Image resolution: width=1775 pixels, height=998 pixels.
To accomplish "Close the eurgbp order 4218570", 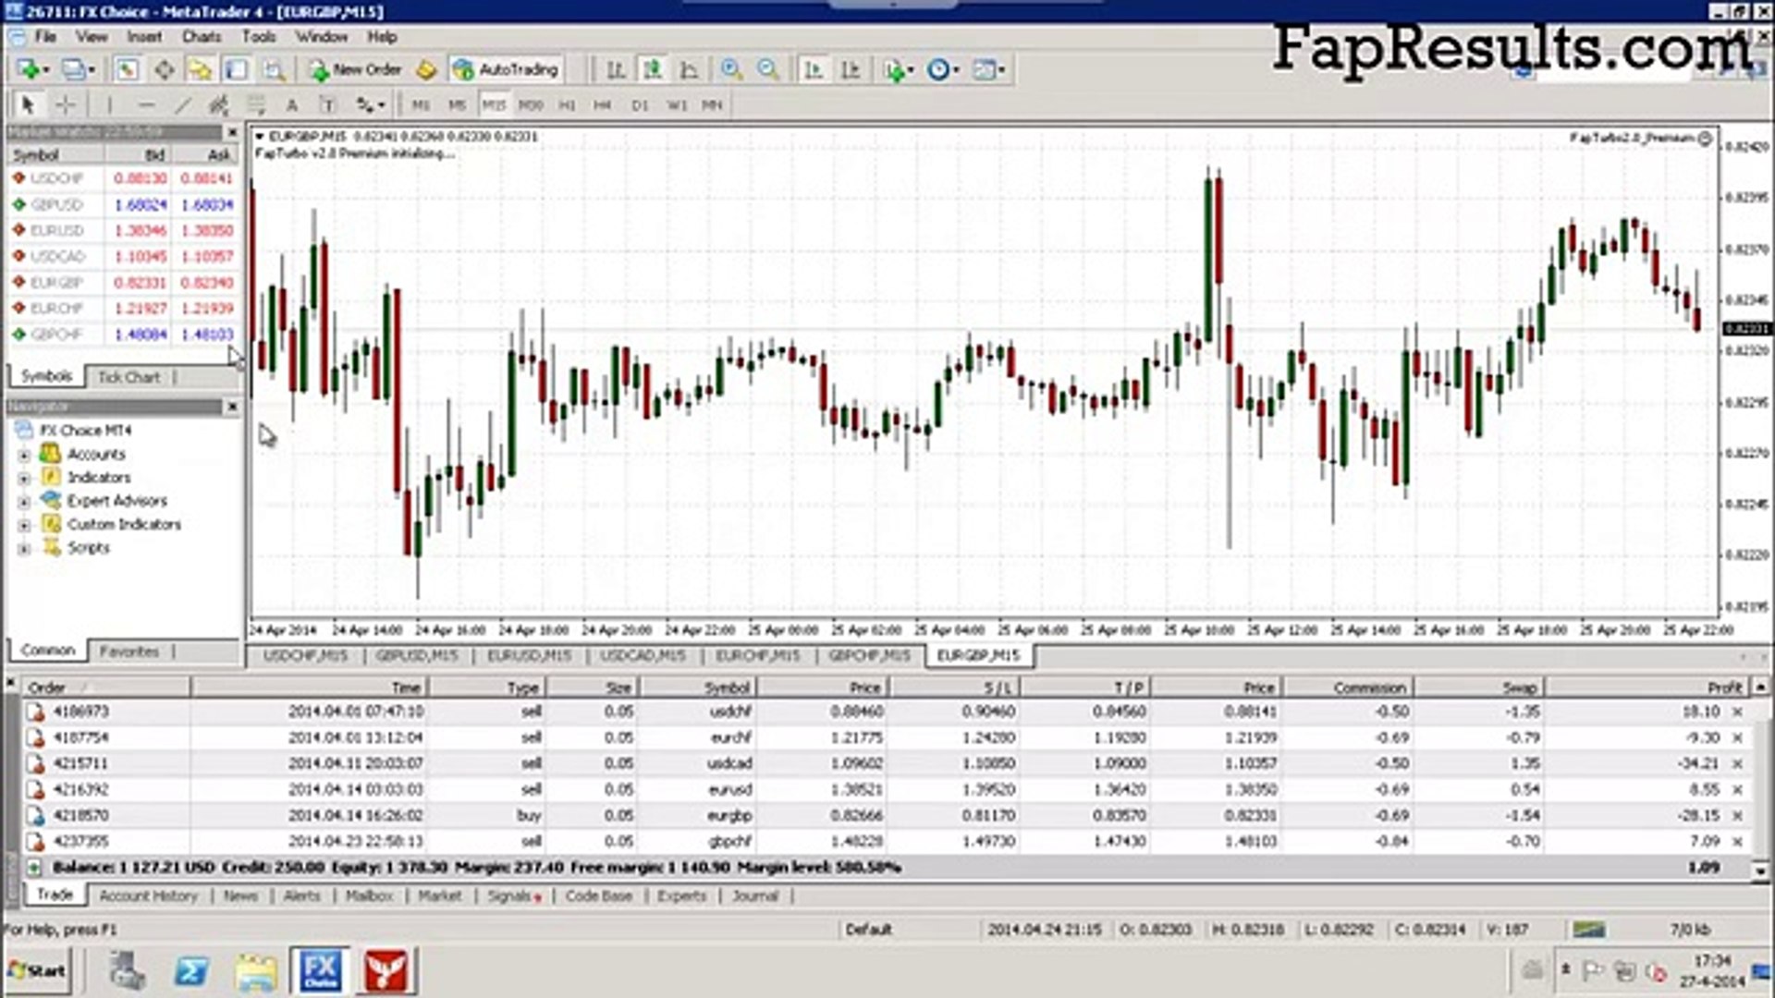I will [x=1737, y=816].
